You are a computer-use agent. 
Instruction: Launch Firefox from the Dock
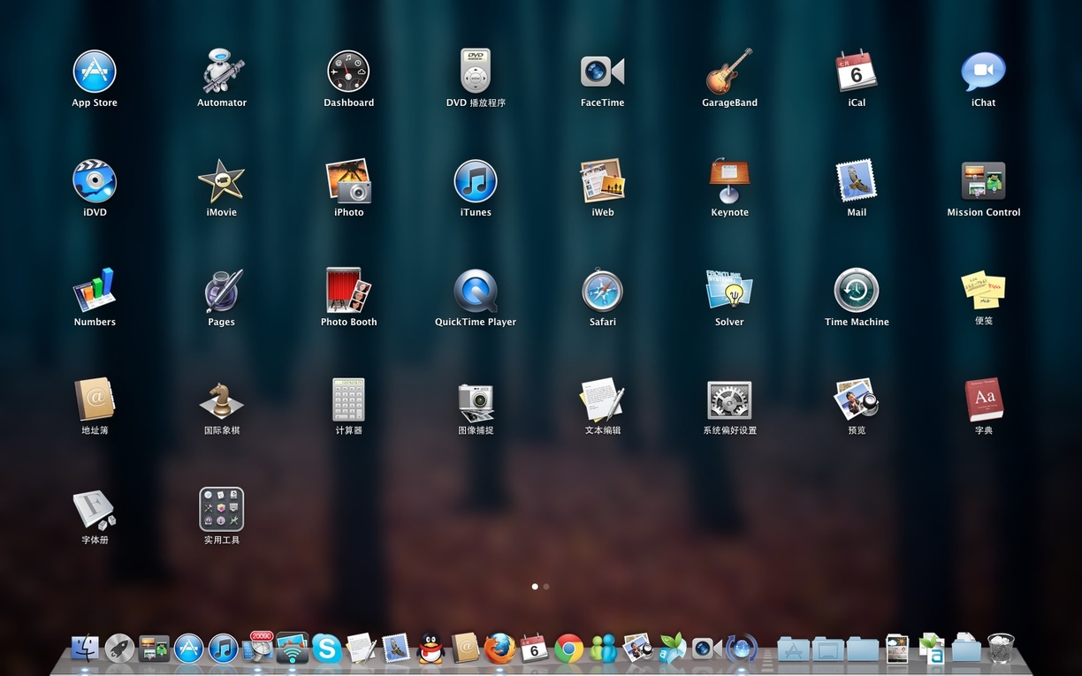pyautogui.click(x=499, y=649)
